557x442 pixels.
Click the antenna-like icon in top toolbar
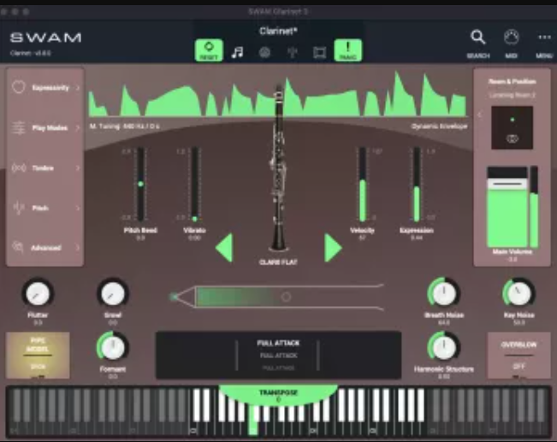[x=292, y=52]
